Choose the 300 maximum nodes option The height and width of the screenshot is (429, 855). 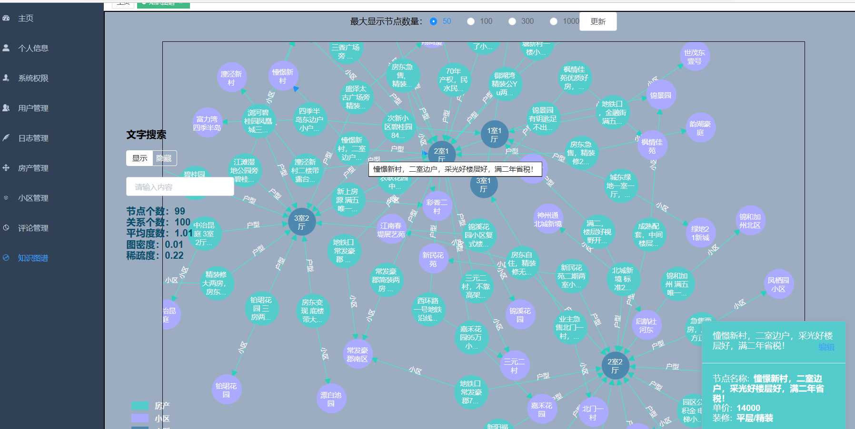tap(512, 21)
